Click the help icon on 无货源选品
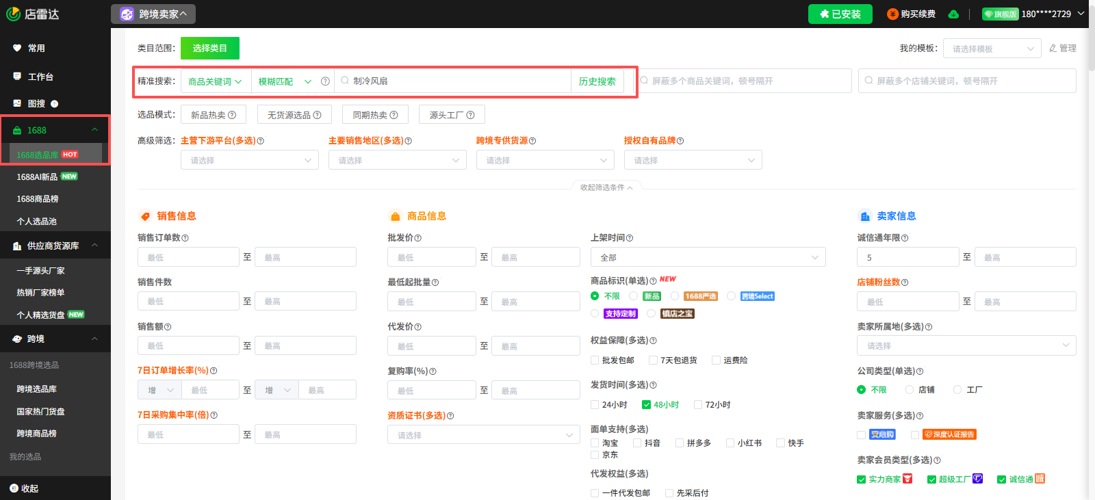Image resolution: width=1095 pixels, height=500 pixels. click(x=317, y=115)
